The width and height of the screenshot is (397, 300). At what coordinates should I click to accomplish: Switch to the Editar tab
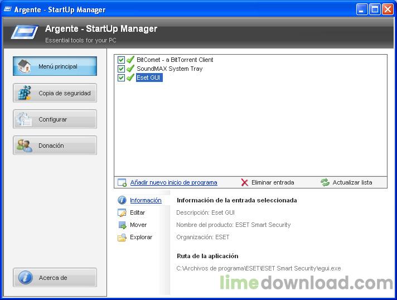[x=138, y=212]
